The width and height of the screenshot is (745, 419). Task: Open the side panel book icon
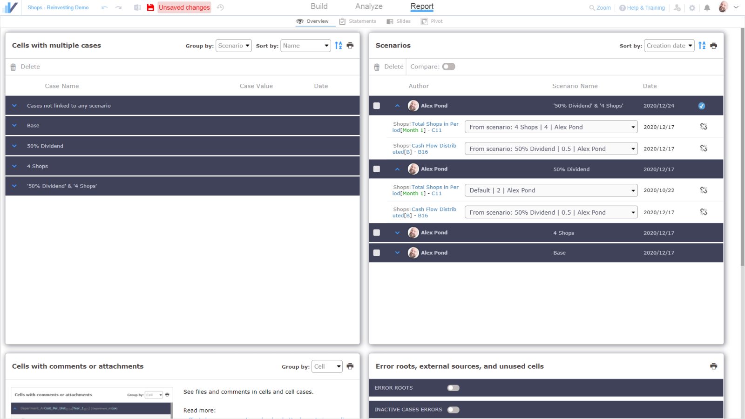pyautogui.click(x=137, y=7)
